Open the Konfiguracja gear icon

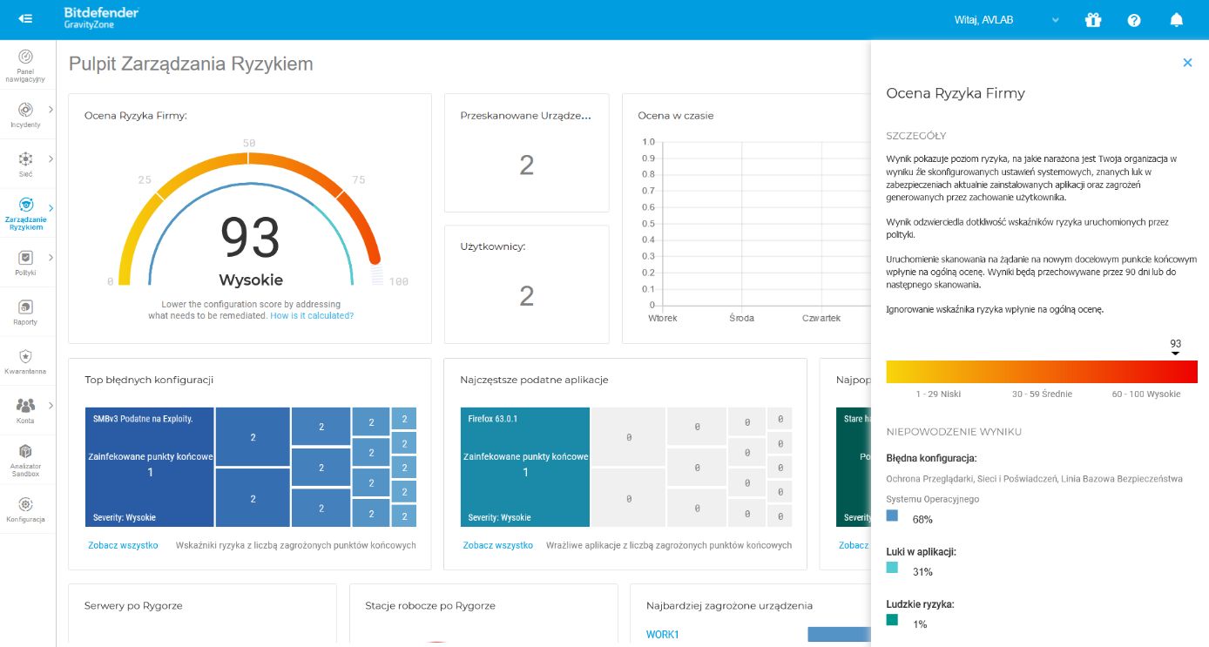point(25,504)
